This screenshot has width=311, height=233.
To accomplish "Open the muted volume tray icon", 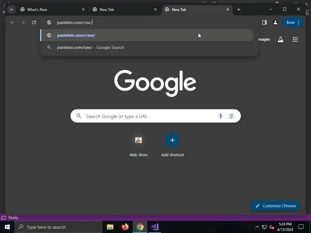I will tap(272, 227).
